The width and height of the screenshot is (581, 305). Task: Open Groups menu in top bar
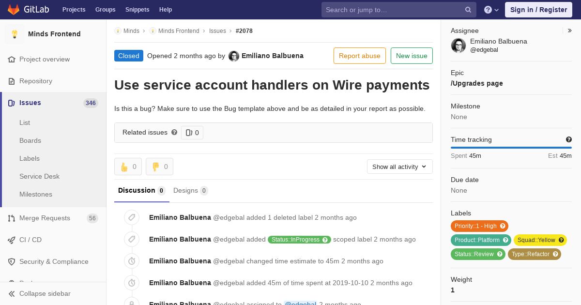click(106, 10)
